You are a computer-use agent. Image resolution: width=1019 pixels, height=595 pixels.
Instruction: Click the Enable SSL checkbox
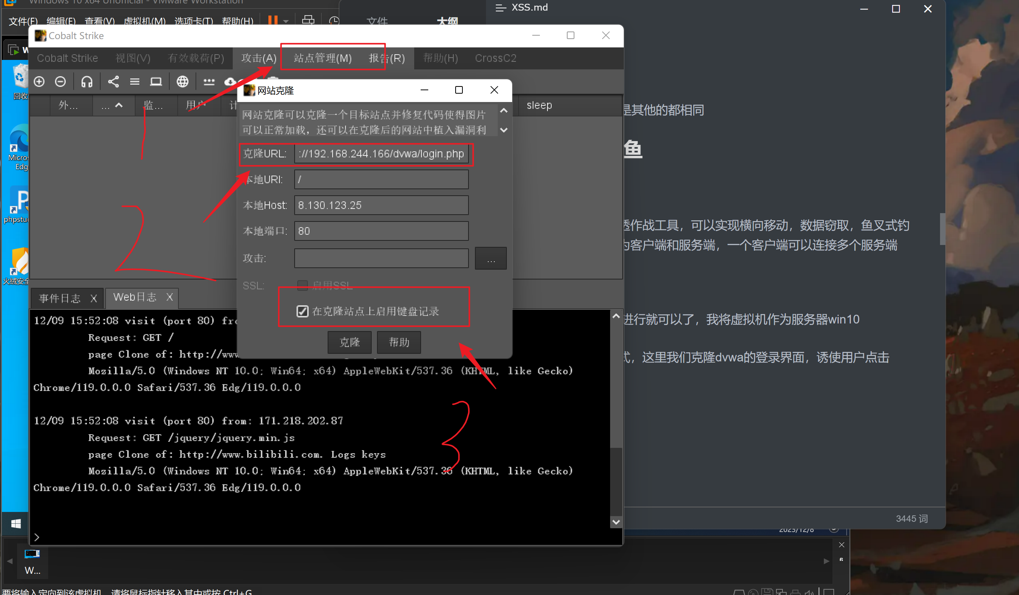(x=303, y=286)
